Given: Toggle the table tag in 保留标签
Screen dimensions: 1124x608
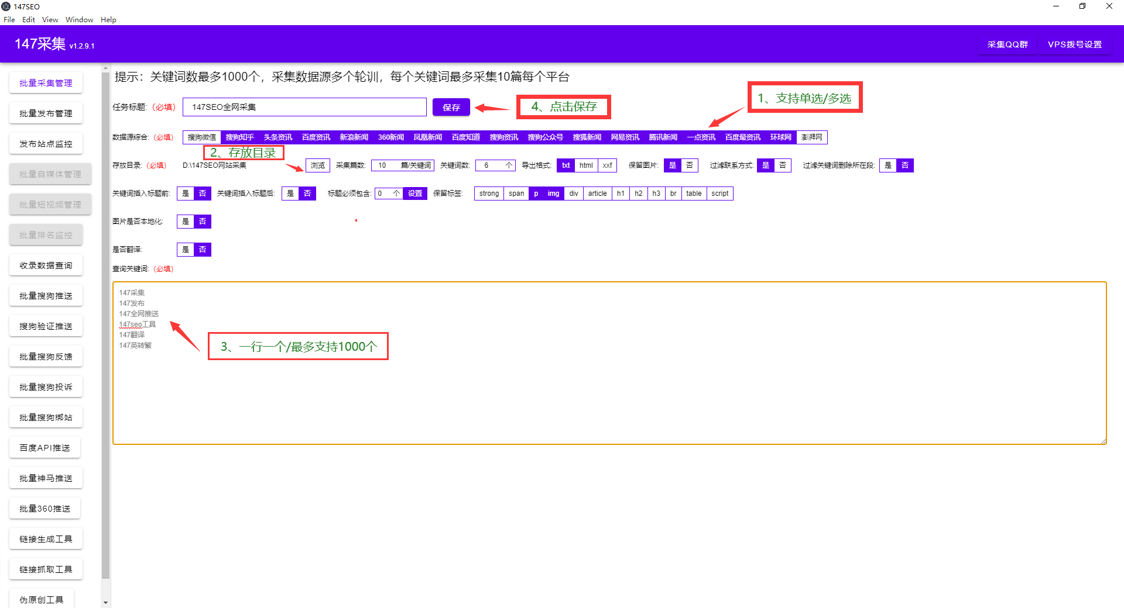Looking at the screenshot, I should coord(694,194).
